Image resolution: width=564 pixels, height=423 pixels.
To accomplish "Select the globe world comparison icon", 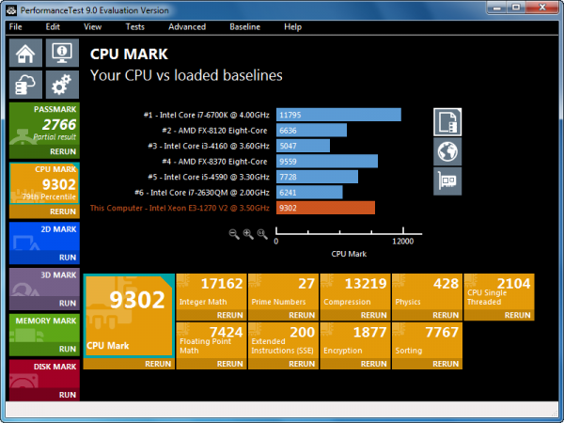I will click(447, 151).
